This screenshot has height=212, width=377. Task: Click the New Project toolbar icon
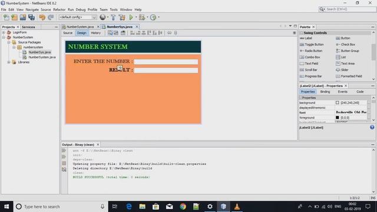pyautogui.click(x=14, y=17)
